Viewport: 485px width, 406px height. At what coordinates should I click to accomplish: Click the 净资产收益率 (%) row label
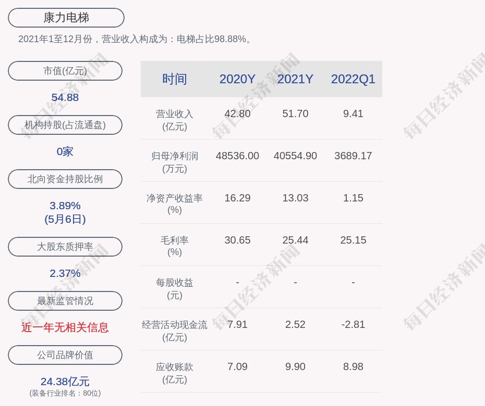point(175,204)
